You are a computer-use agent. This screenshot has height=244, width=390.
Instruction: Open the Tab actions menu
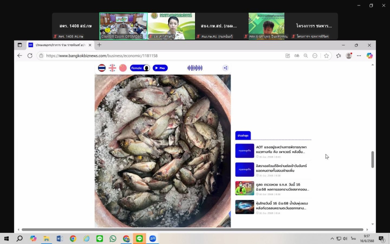pos(20,45)
